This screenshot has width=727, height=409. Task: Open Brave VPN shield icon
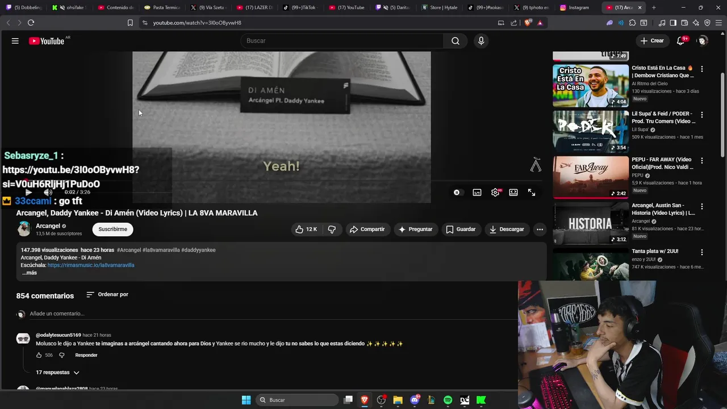pos(707,23)
